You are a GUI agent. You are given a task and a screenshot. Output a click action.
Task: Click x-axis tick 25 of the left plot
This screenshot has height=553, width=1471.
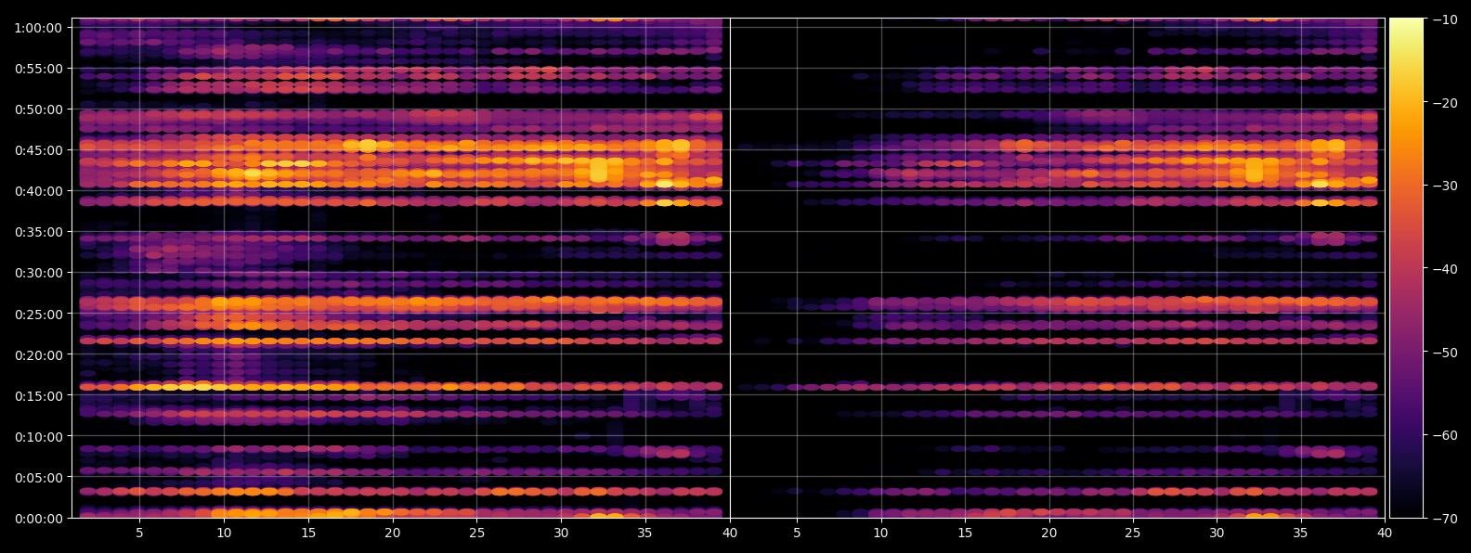point(476,534)
